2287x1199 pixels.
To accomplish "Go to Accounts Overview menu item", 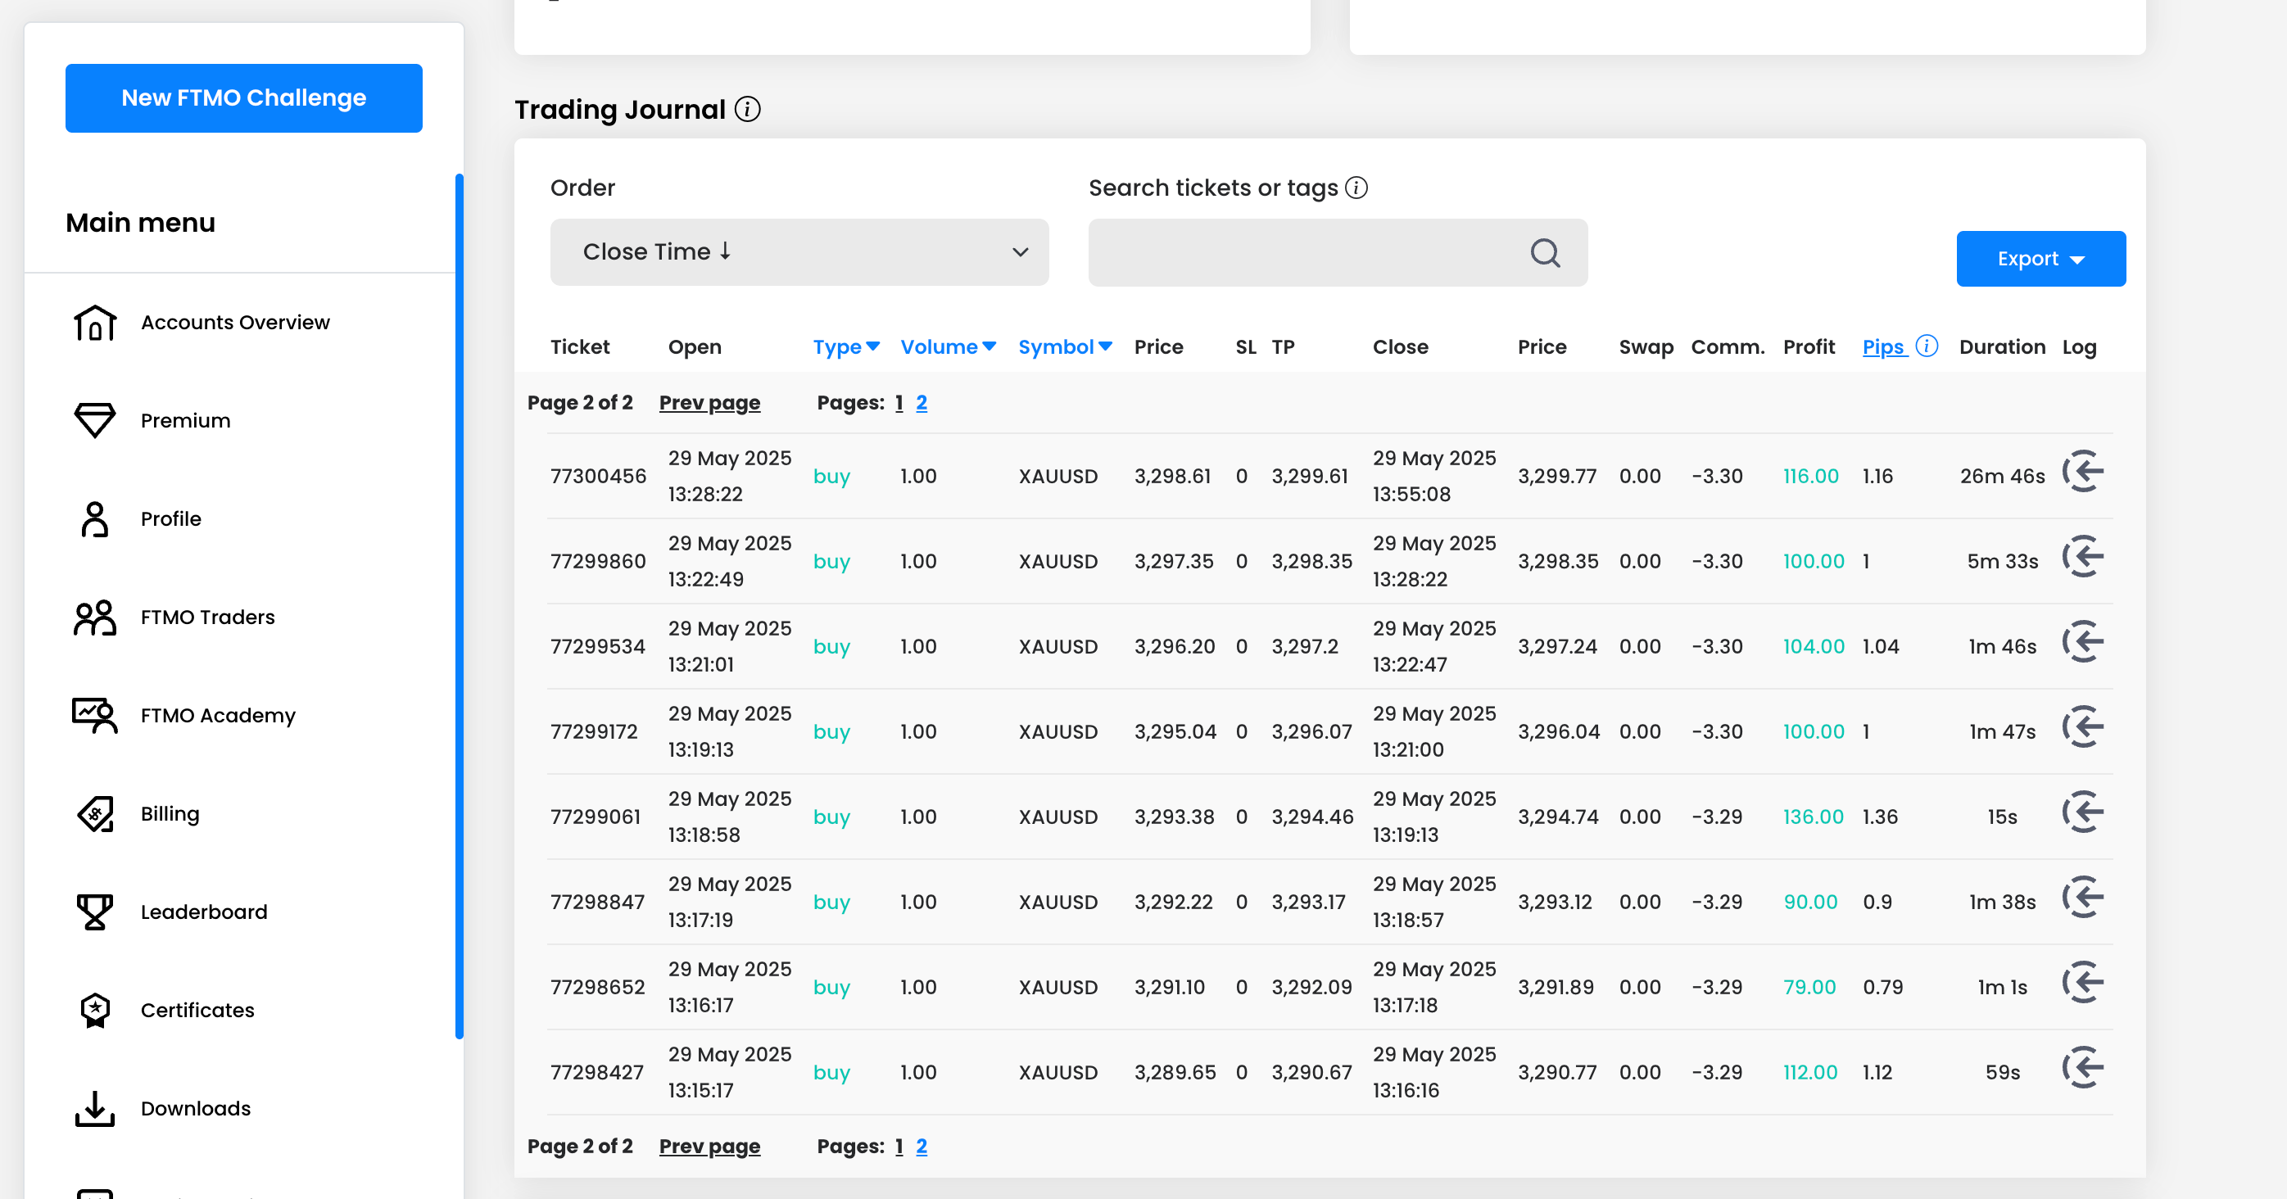I will tap(234, 322).
